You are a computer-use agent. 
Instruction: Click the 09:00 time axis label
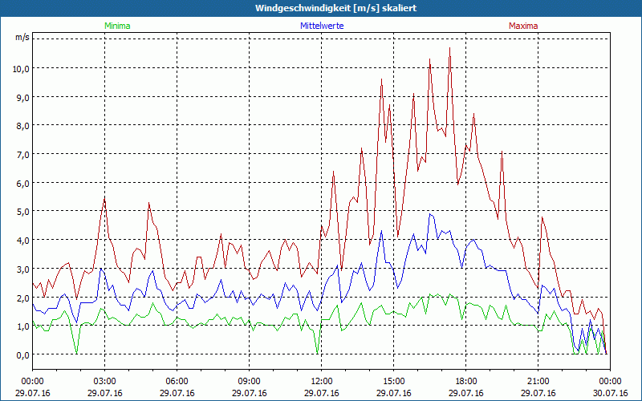[249, 382]
